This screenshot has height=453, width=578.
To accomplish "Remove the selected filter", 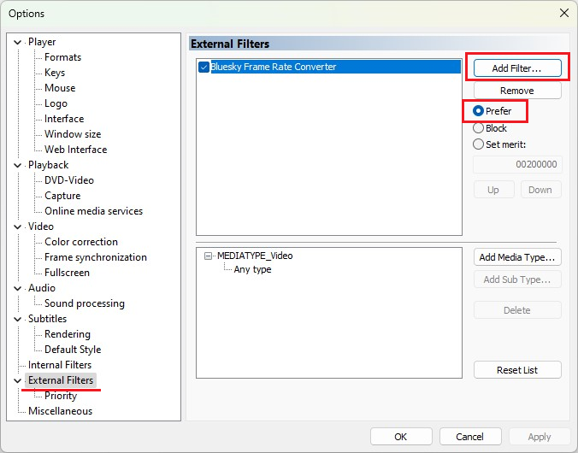I will click(x=517, y=91).
